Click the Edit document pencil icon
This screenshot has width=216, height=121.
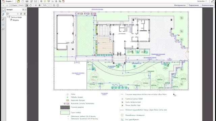click(31, 1)
